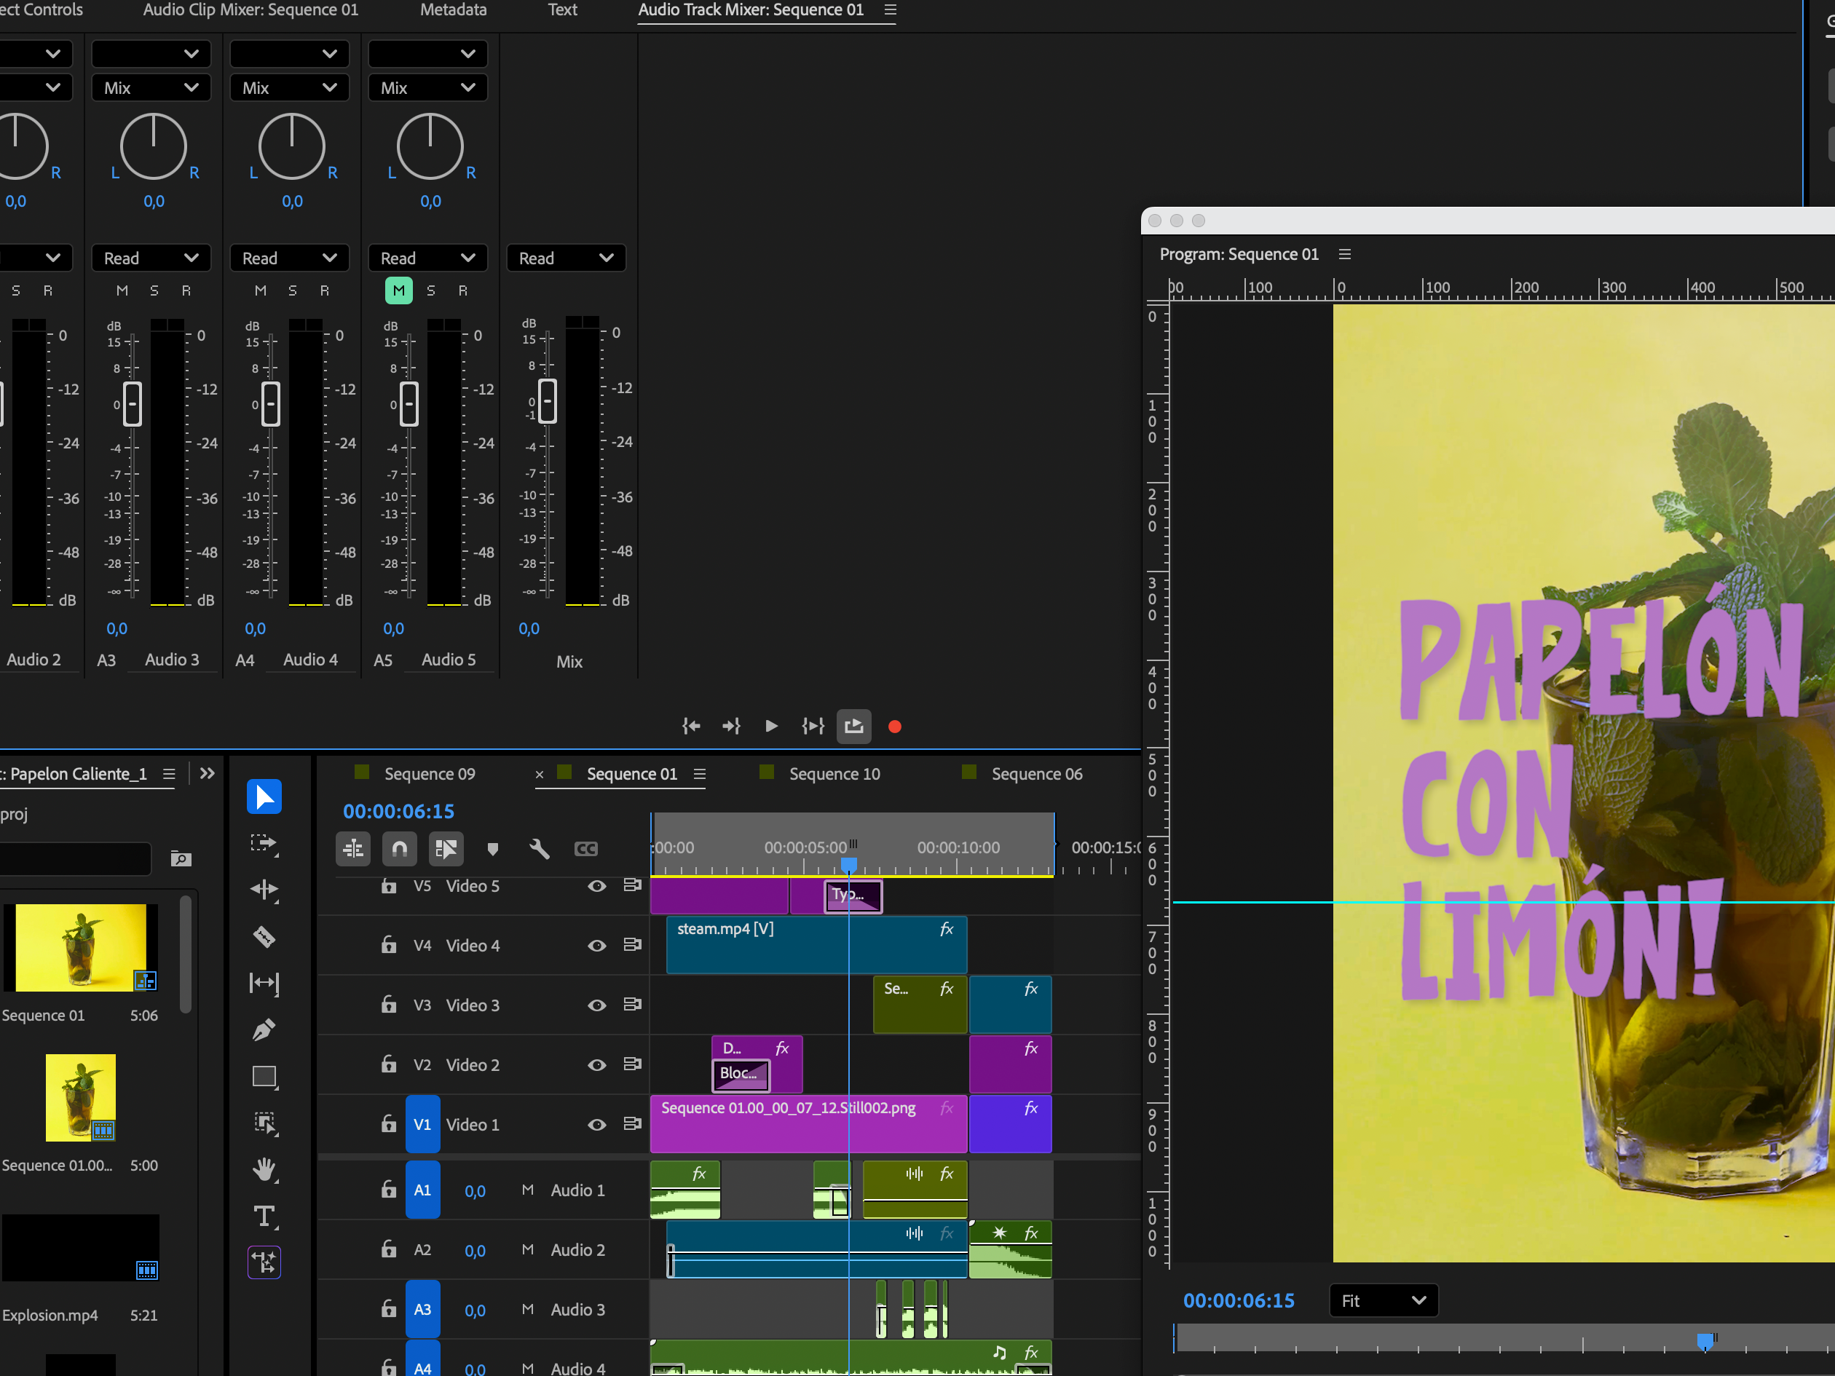
Task: Hide the Video 4 track output
Action: click(596, 946)
